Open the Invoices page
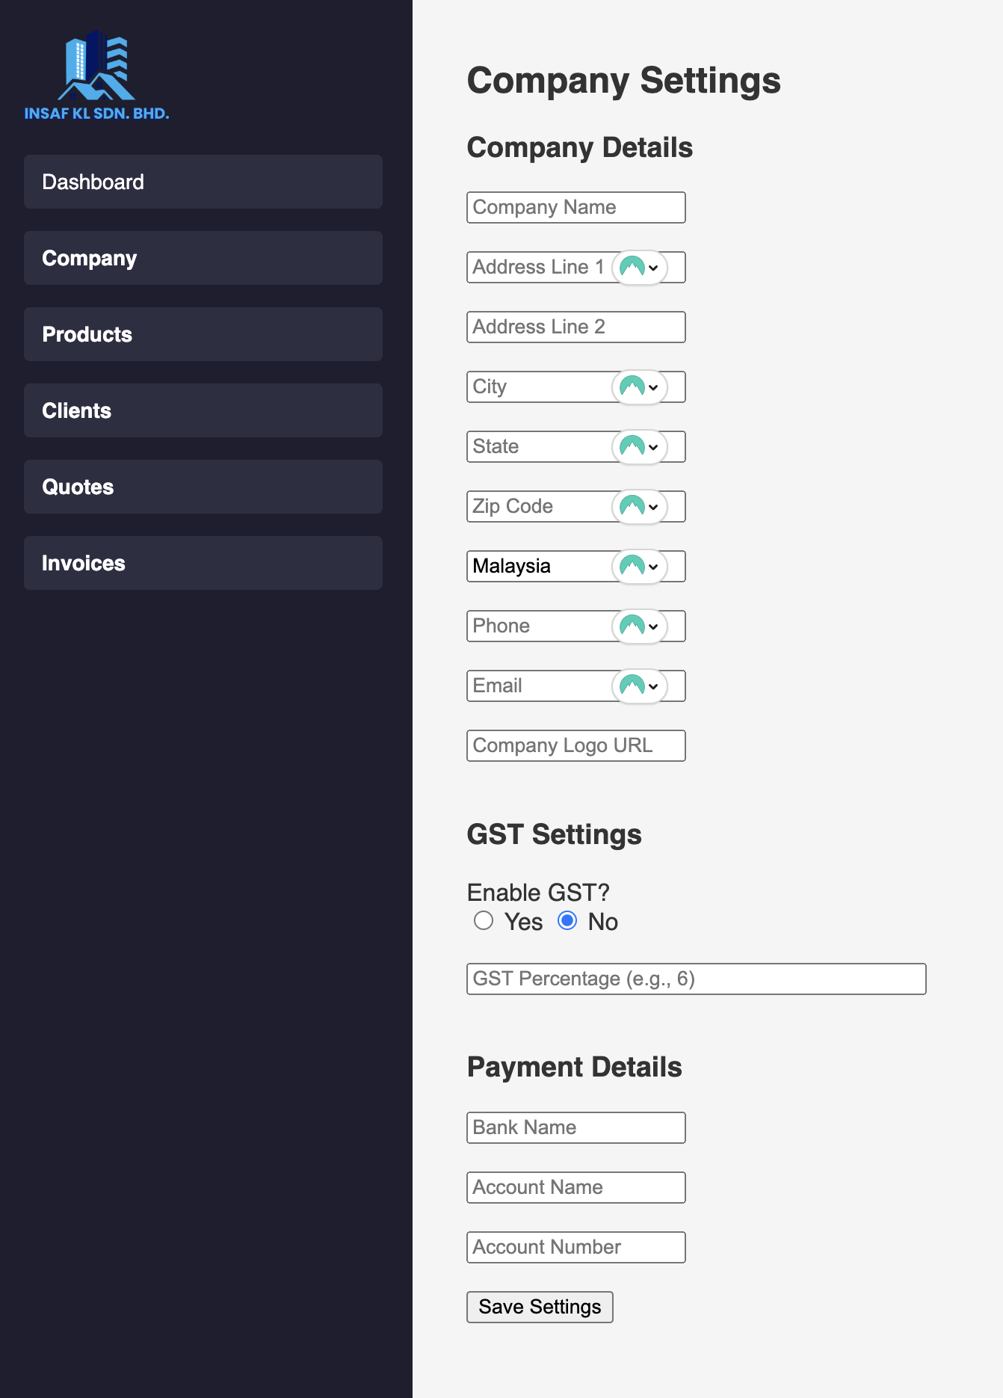Screen dimensions: 1003x1398 (x=203, y=563)
